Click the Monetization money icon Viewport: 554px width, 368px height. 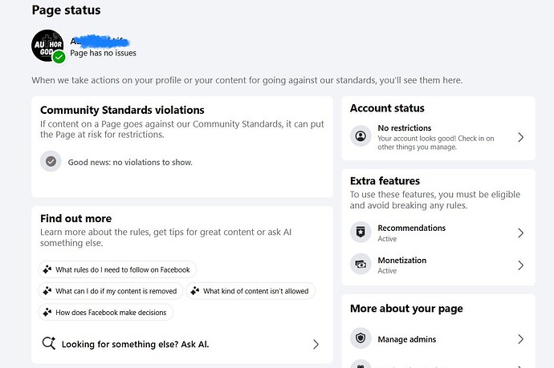pyautogui.click(x=361, y=265)
